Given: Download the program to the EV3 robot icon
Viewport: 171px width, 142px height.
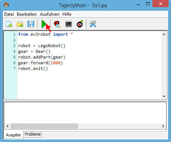Looking at the screenshot, I should pyautogui.click(x=80, y=24).
